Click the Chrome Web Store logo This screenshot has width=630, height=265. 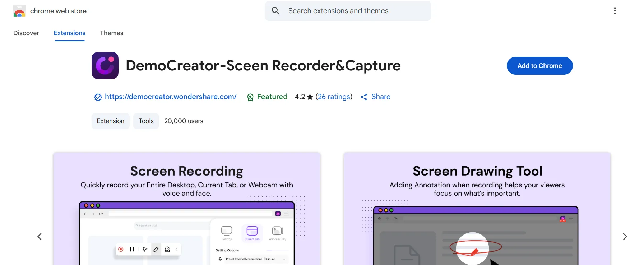[x=19, y=11]
